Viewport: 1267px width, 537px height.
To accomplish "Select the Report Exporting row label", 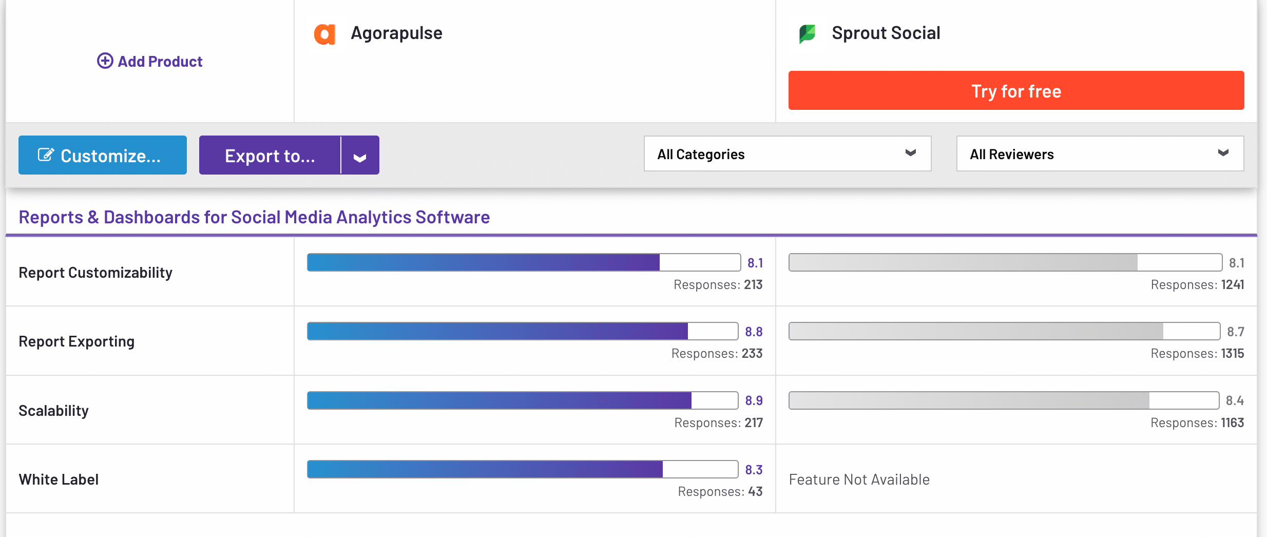I will [76, 341].
